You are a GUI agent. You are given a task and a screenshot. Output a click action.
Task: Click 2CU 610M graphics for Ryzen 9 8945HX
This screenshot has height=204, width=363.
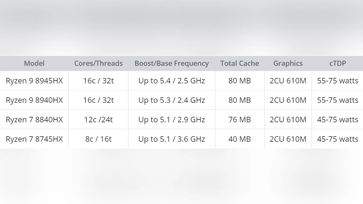[x=288, y=81]
